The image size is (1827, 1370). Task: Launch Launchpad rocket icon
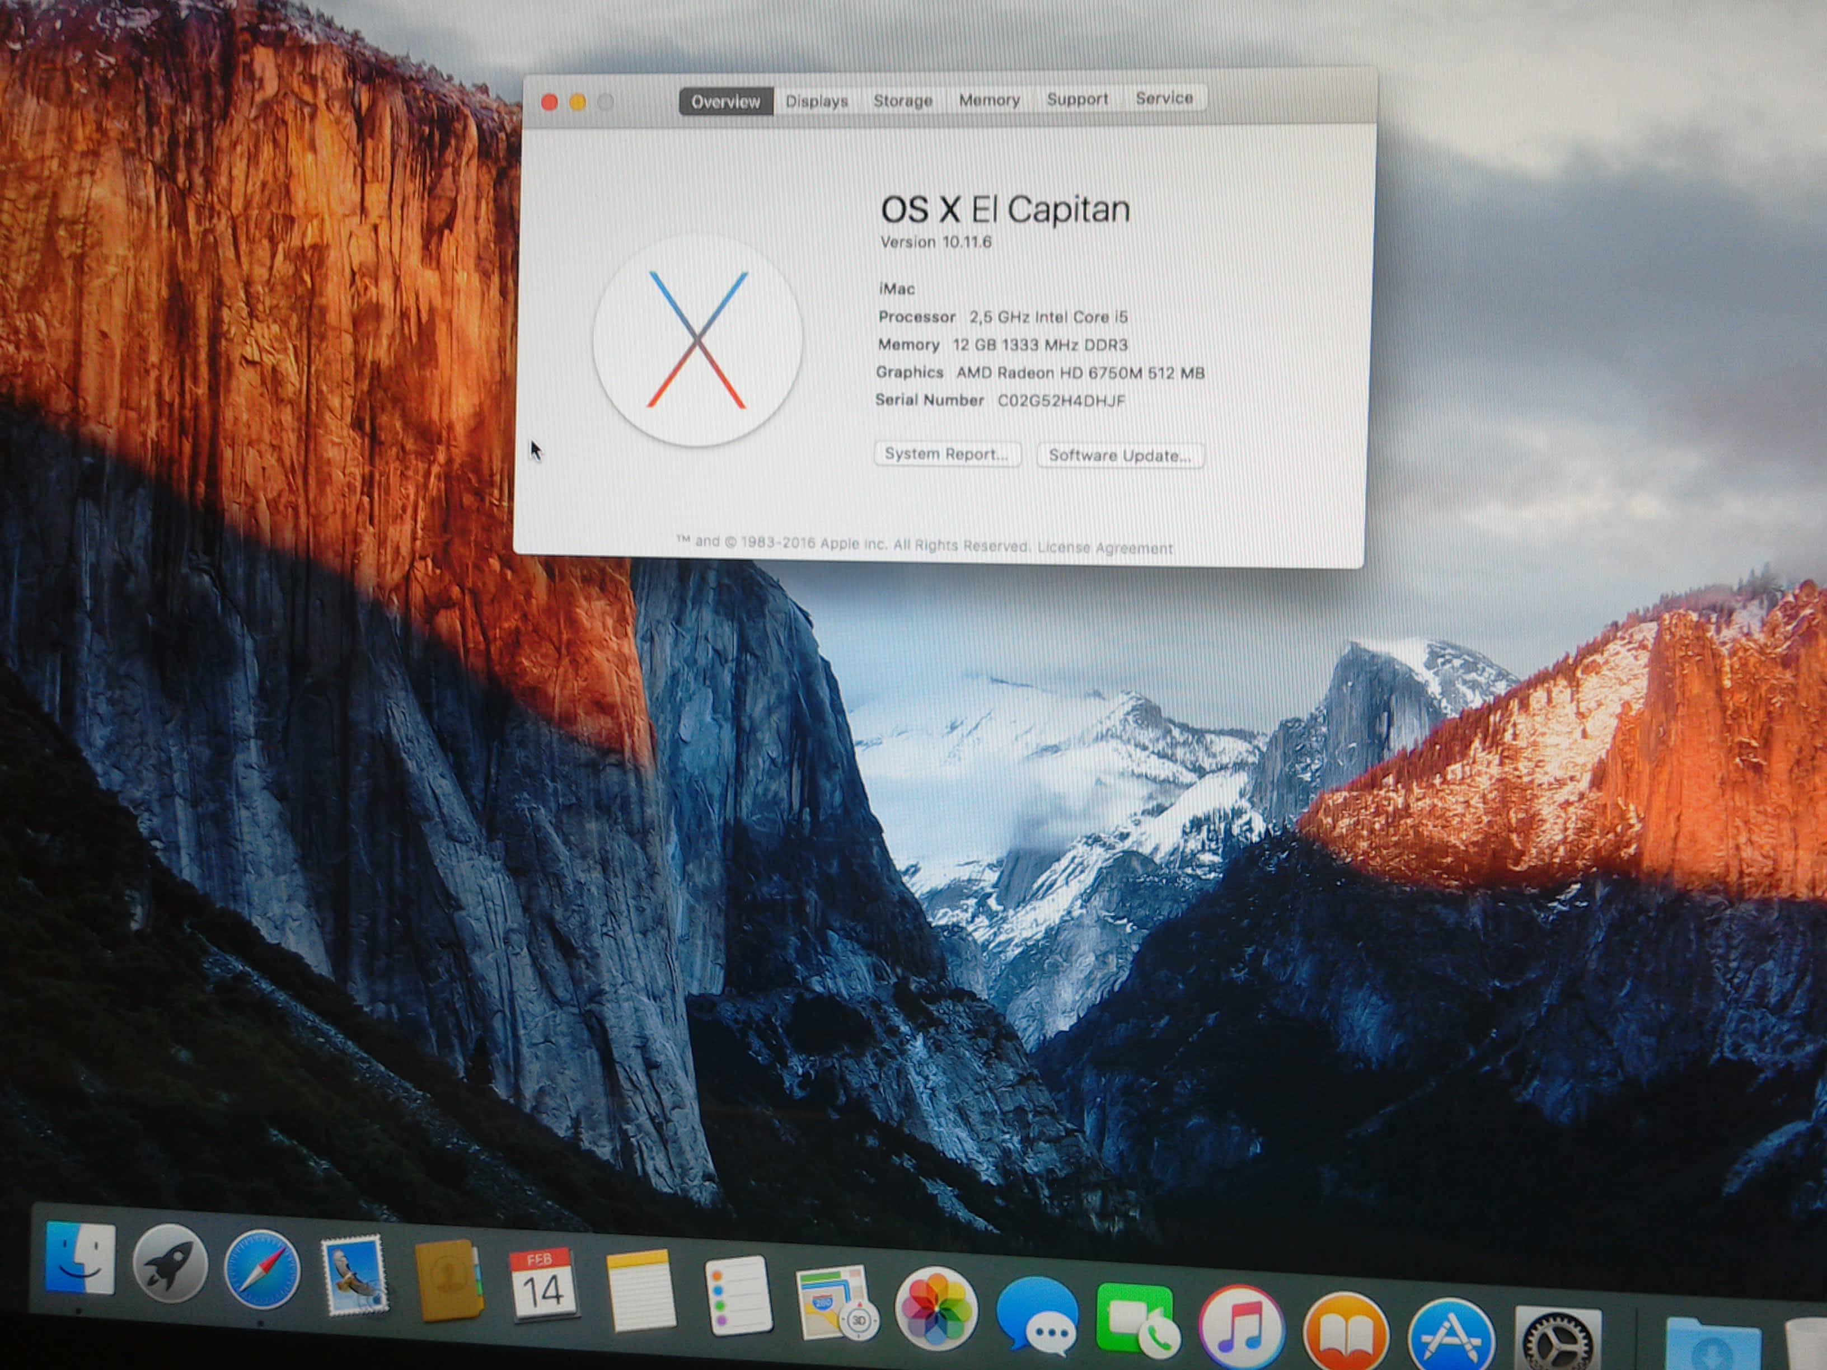(171, 1264)
